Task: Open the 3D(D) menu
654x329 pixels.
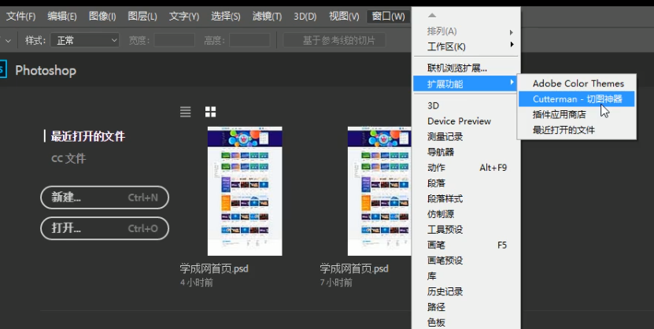Action: [305, 17]
